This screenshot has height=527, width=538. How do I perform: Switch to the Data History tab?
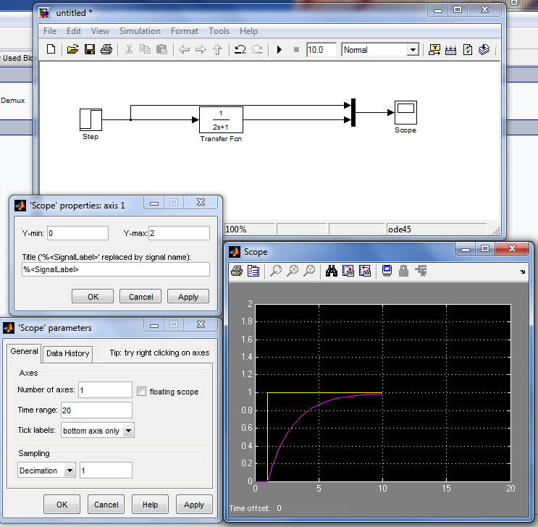68,353
